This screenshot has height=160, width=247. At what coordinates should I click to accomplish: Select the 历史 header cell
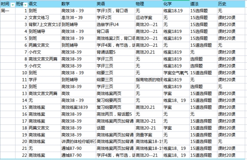(x=231, y=4)
